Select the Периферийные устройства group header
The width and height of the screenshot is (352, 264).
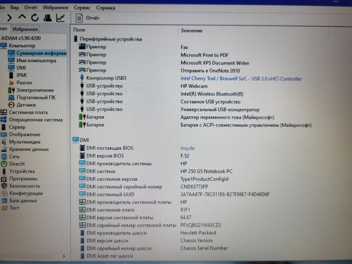tap(108, 39)
